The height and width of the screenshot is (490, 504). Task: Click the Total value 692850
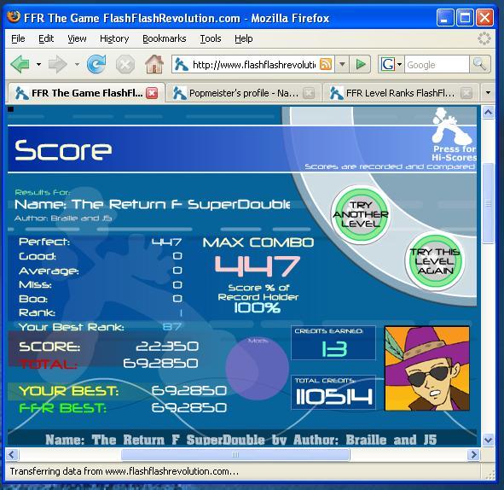(x=160, y=364)
